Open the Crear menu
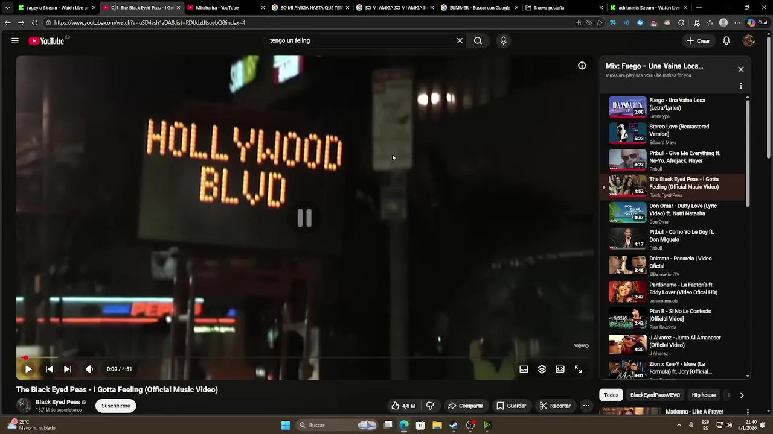The height and width of the screenshot is (434, 773). coord(698,41)
